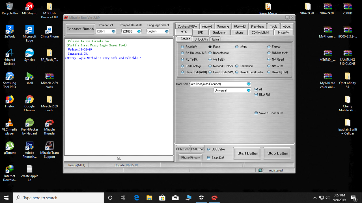Switch to the SPD tab
Screen dimensions: 362x203
click(200, 32)
